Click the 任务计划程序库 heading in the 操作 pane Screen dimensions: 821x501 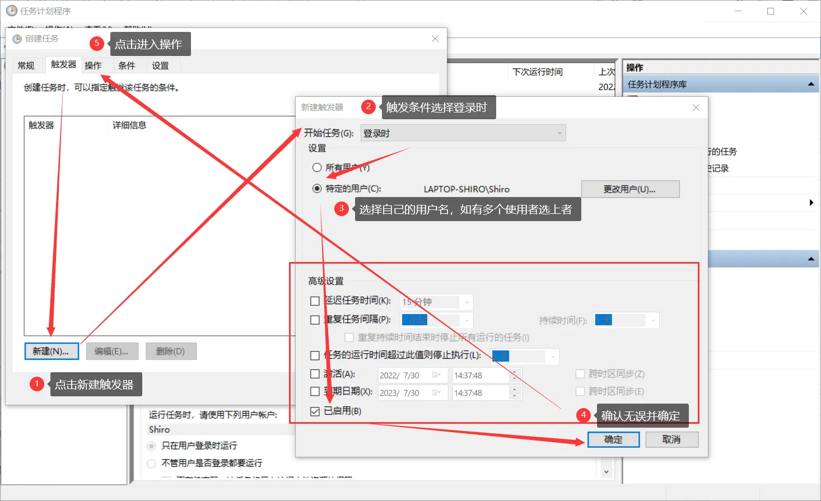pos(657,85)
